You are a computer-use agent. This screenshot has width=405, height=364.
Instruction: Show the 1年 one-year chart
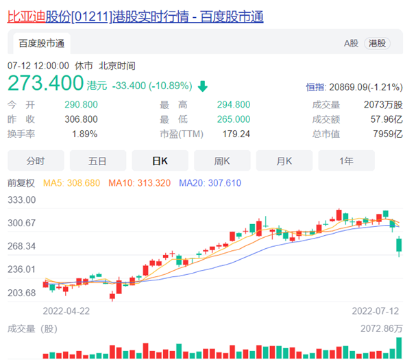(x=346, y=160)
